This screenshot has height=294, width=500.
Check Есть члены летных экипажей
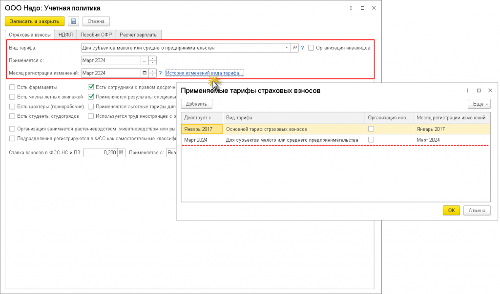(12, 97)
